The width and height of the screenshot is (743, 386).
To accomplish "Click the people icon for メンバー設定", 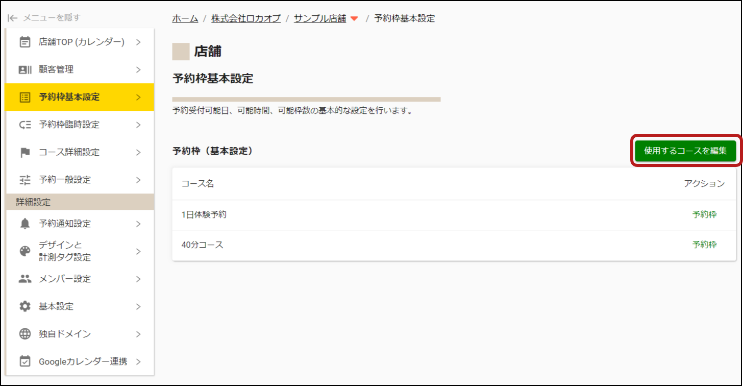I will pos(24,279).
